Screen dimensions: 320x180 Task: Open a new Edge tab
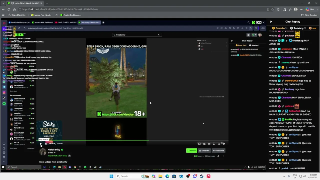(x=47, y=3)
